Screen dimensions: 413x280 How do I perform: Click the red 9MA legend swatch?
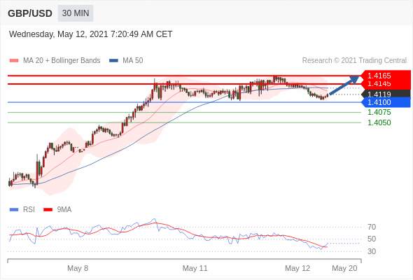48,210
